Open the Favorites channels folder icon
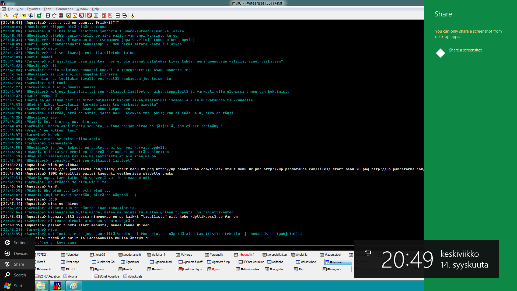Image resolution: width=517 pixels, height=291 pixels. [24, 15]
